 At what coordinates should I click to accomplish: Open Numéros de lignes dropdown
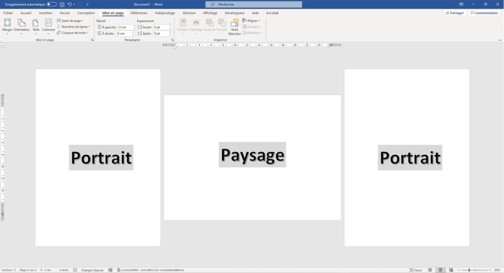coord(74,27)
